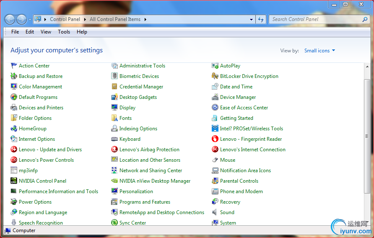Click the Parental Controls icon
This screenshot has width=374, height=238.
215,181
